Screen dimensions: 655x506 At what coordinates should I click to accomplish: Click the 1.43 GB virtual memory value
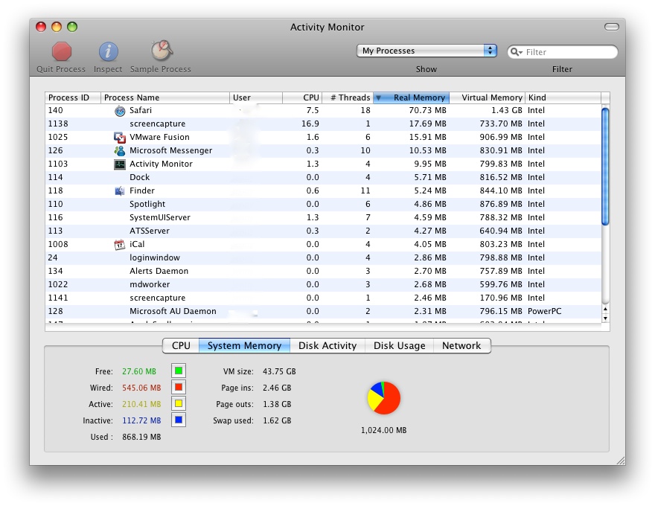pyautogui.click(x=506, y=111)
